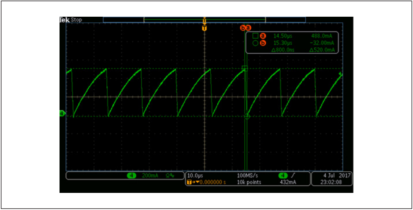This screenshot has width=413, height=210.
Task: Click the square cursor marker on waveform peak
Action: [x=245, y=68]
